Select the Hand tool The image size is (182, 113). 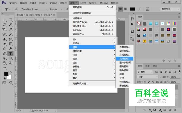click(x=4, y=63)
